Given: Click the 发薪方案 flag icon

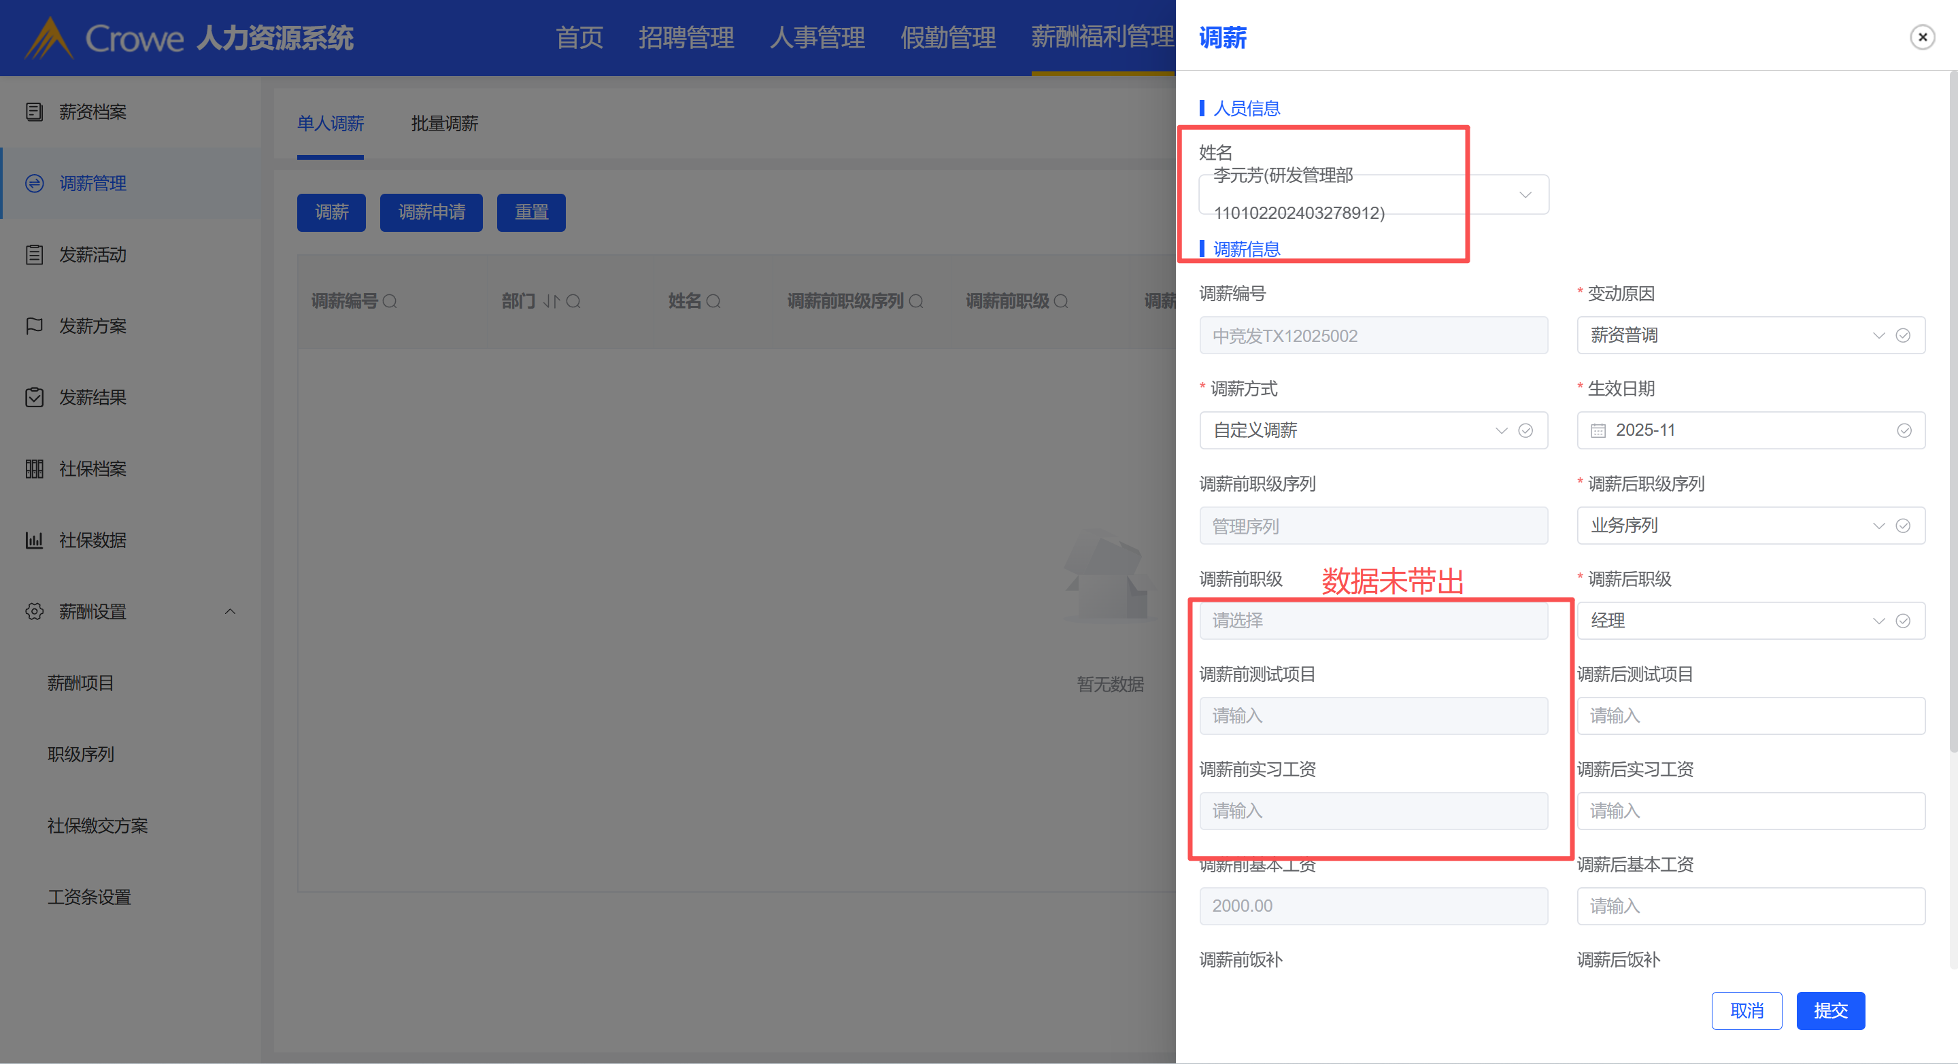Looking at the screenshot, I should pyautogui.click(x=34, y=326).
